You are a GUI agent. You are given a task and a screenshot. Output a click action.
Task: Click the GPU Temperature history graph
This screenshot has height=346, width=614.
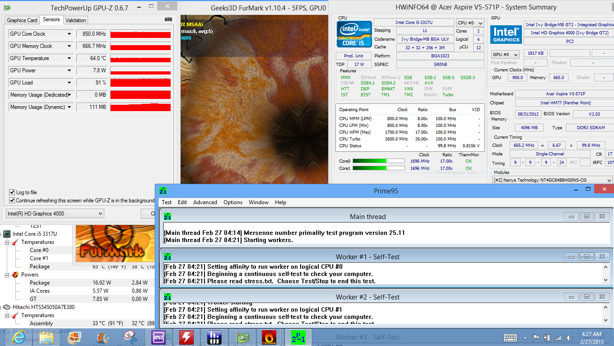click(x=140, y=58)
